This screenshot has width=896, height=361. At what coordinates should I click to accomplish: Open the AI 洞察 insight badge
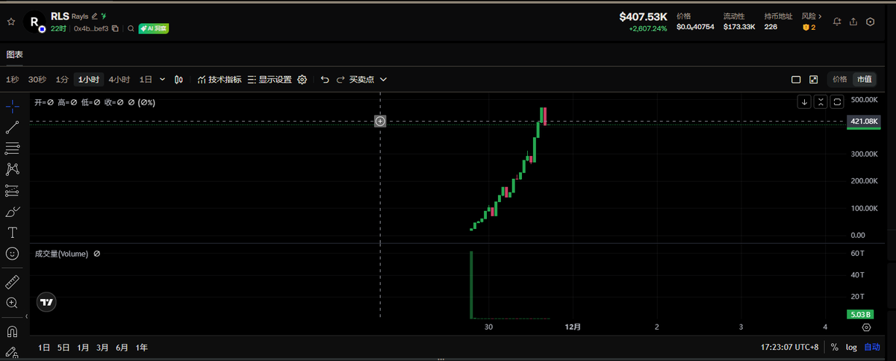(153, 28)
